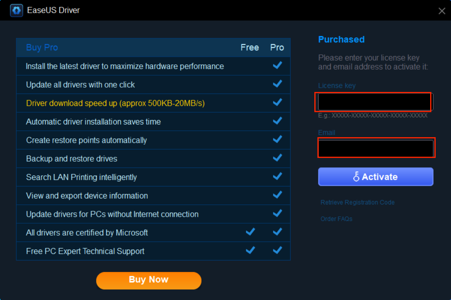The width and height of the screenshot is (451, 300).
Task: Click the key icon on Activate button
Action: [x=356, y=177]
